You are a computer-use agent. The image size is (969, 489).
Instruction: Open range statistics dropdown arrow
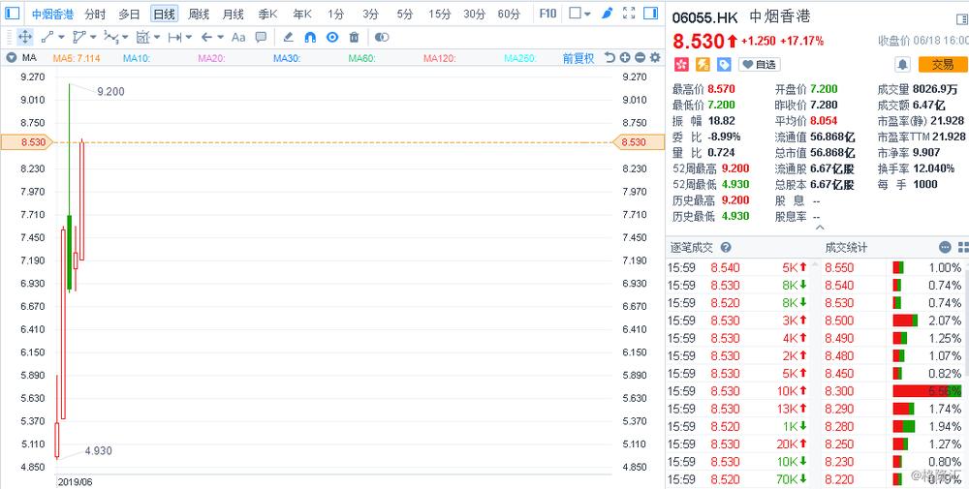157,38
